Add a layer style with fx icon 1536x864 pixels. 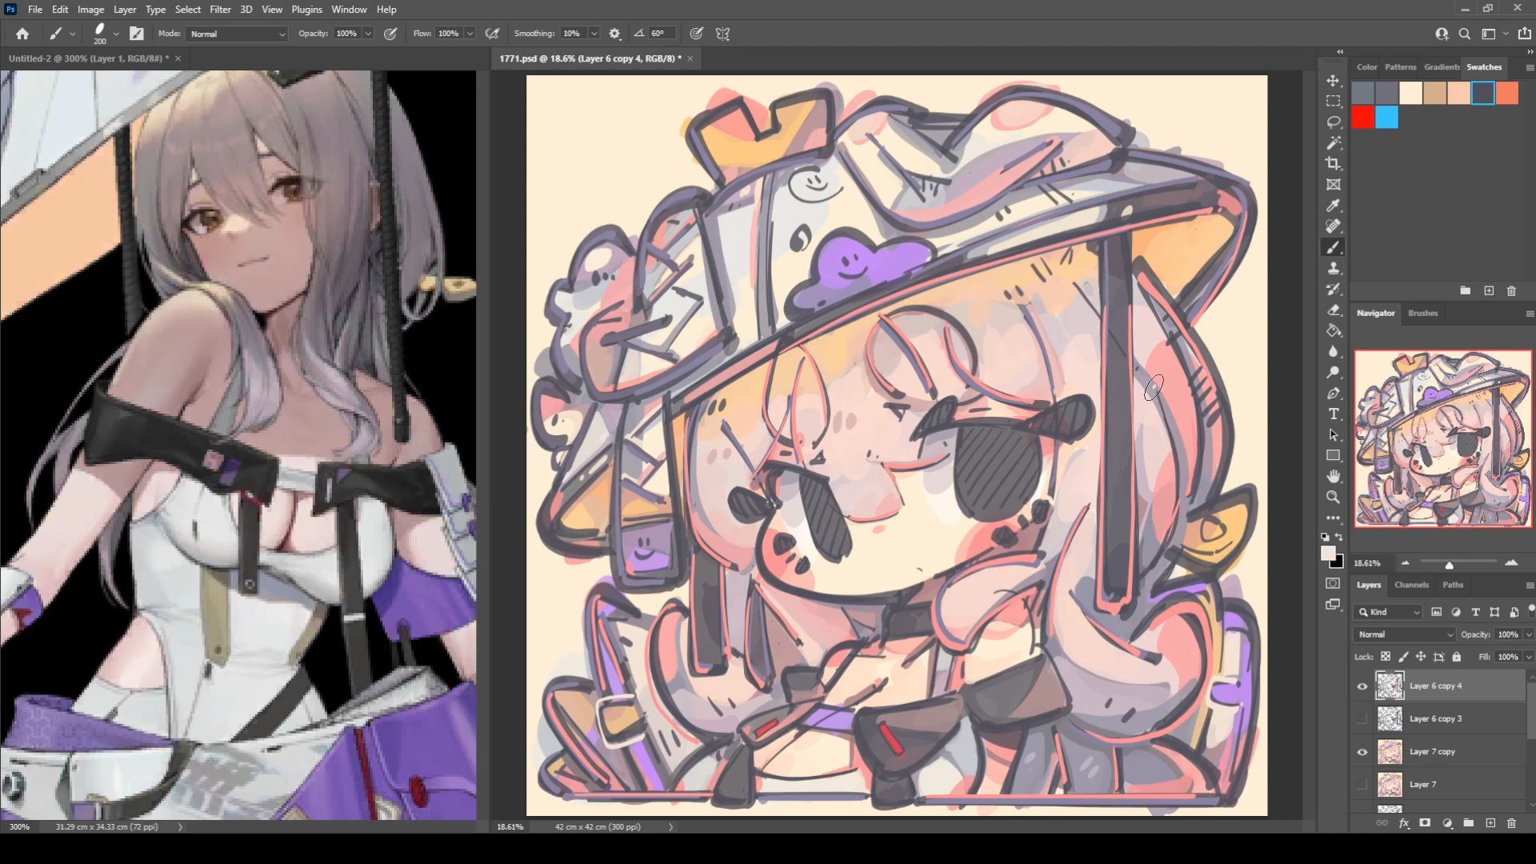click(1403, 822)
